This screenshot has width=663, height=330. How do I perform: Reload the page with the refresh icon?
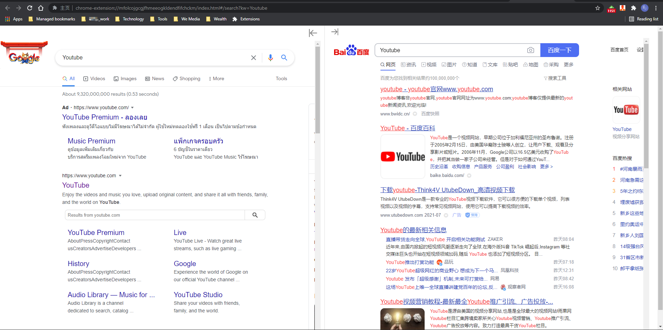coord(30,8)
